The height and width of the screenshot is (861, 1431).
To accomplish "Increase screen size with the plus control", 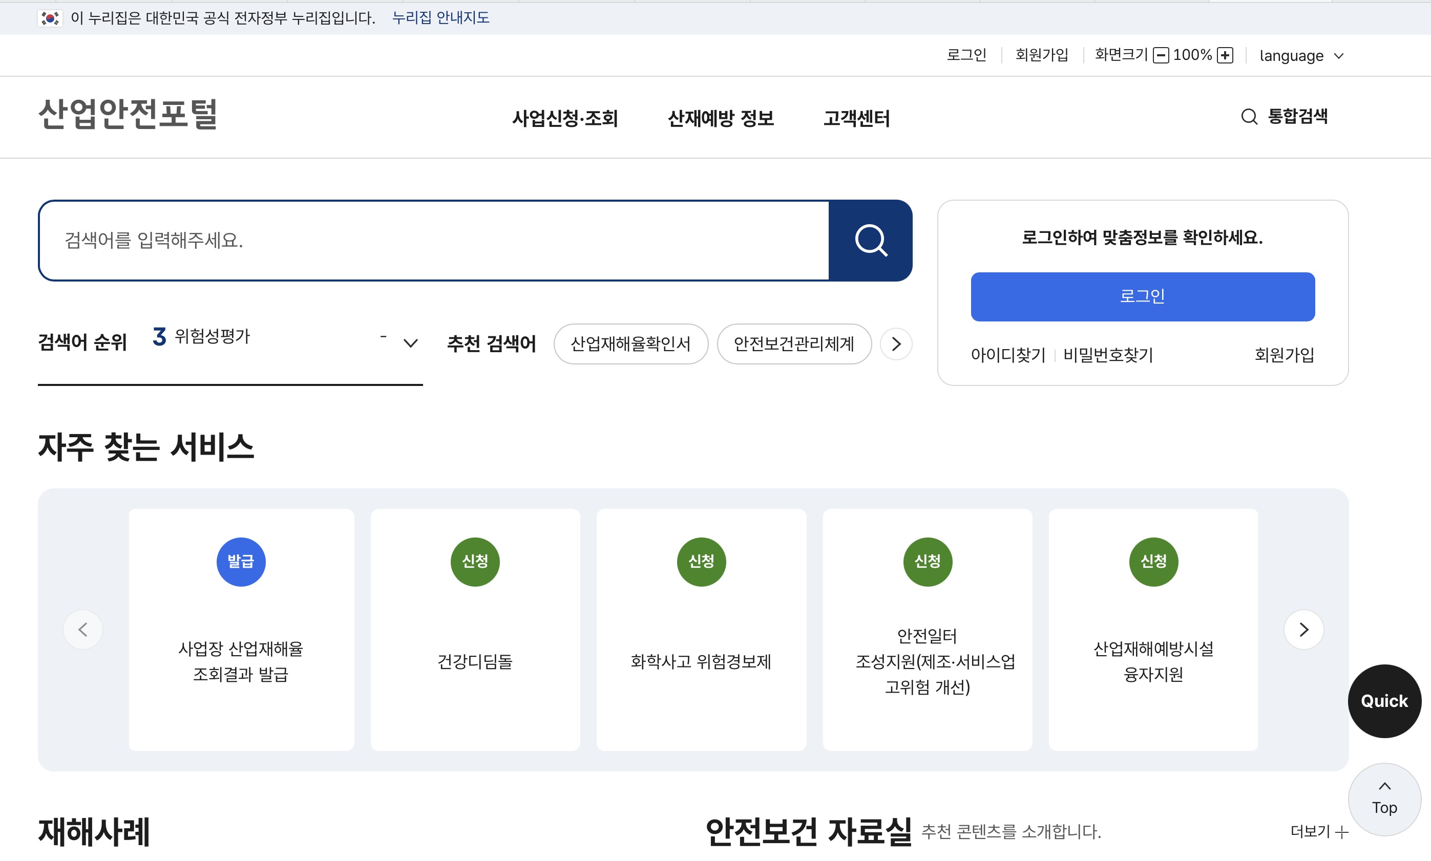I will coord(1225,55).
